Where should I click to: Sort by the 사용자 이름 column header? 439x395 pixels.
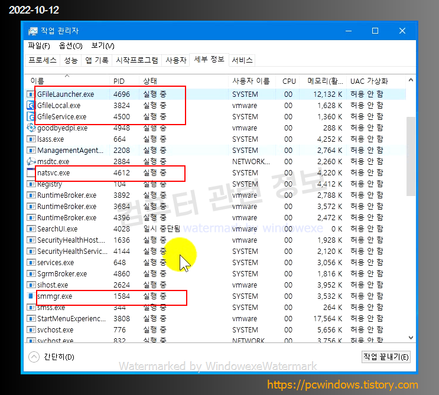coord(252,81)
